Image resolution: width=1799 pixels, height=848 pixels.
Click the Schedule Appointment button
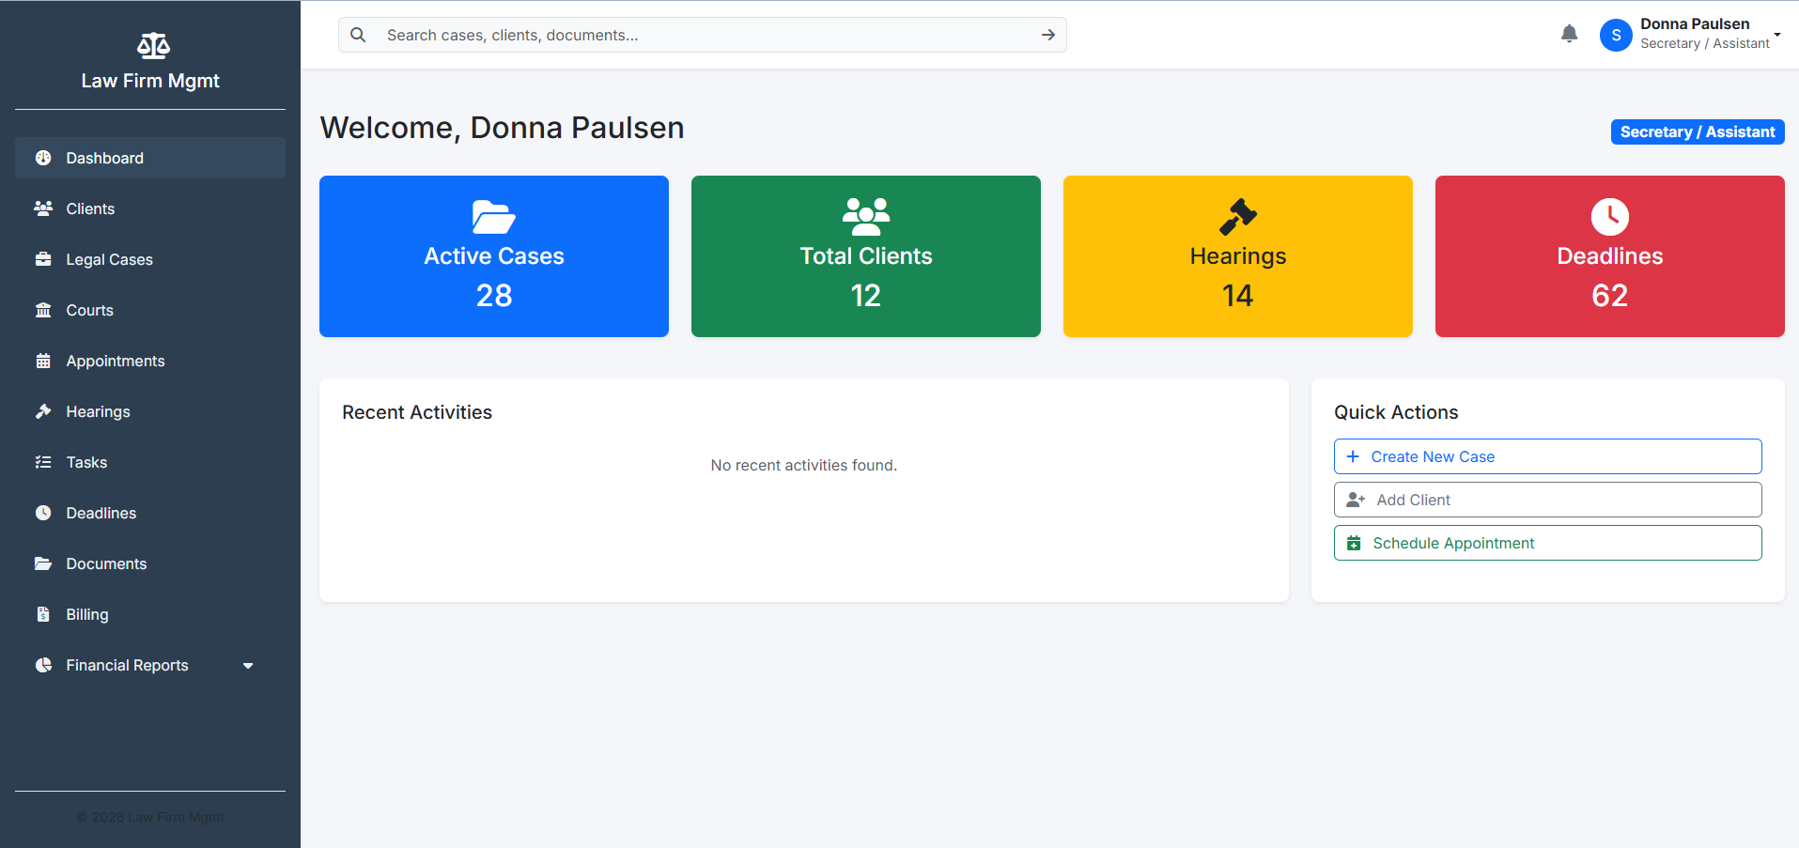click(1547, 543)
